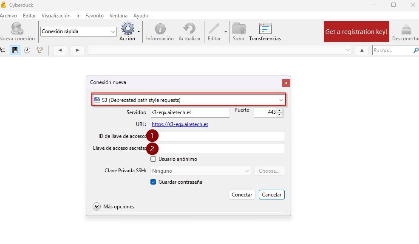Open the Acción gear icon
Screen dimensions: 419x244
coord(127,28)
